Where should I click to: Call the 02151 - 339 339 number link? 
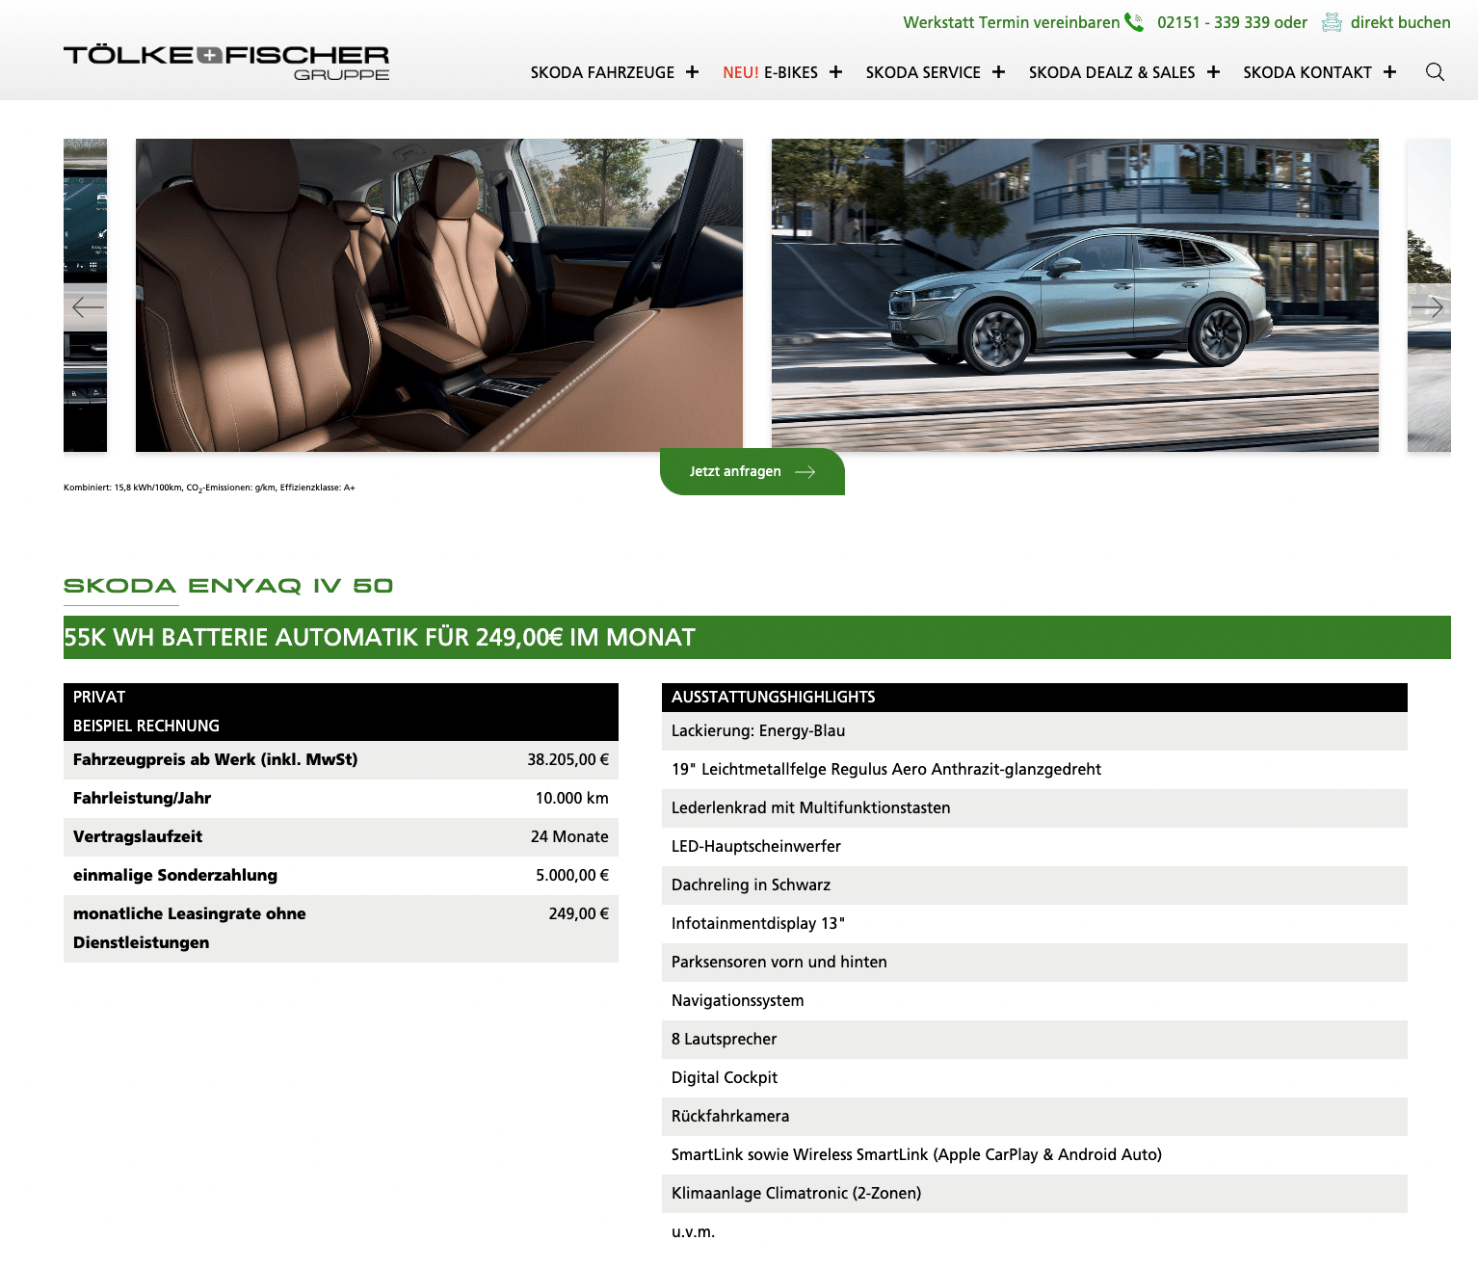pos(1214,22)
